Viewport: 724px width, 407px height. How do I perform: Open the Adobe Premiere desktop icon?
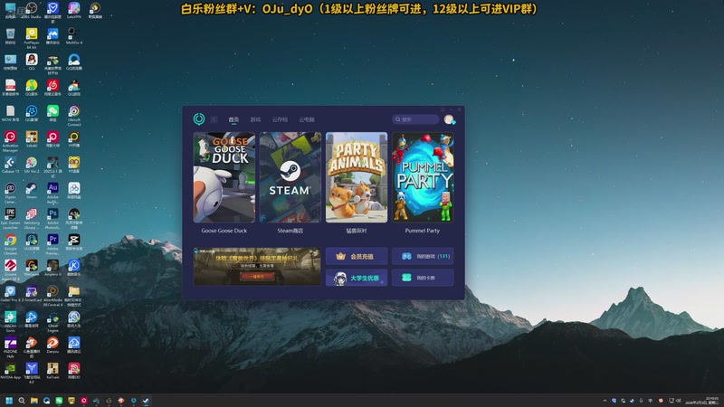click(x=52, y=244)
